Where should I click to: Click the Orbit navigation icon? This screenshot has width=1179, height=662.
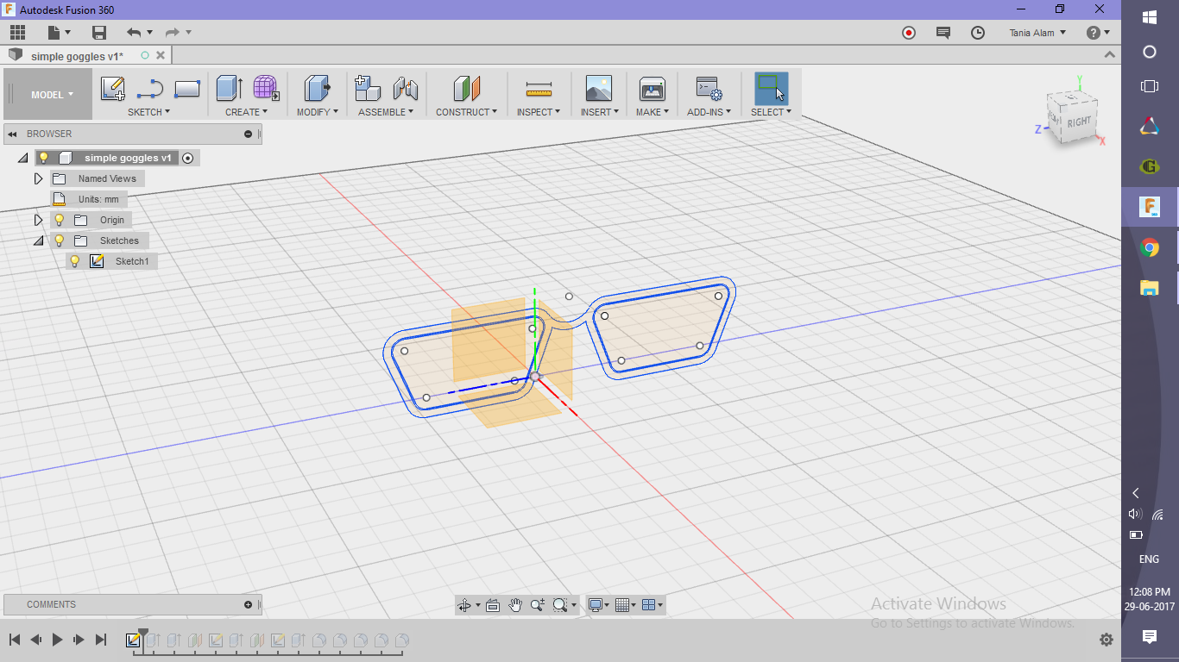467,605
